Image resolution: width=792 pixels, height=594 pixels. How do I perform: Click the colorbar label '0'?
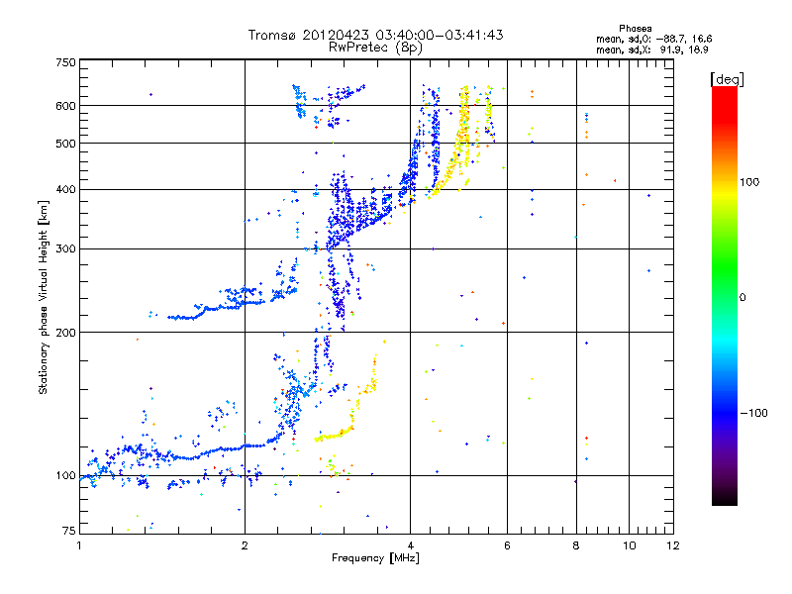click(742, 298)
